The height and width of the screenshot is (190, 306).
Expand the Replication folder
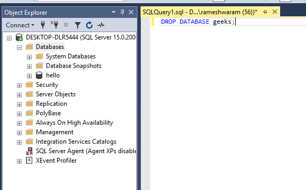[19, 105]
